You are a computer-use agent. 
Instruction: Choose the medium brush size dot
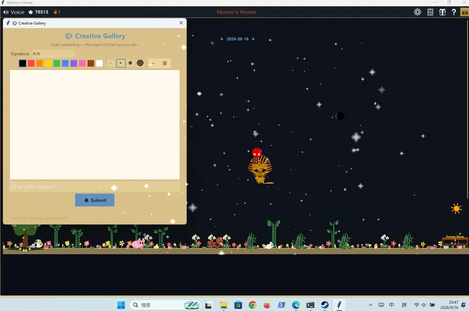click(130, 63)
